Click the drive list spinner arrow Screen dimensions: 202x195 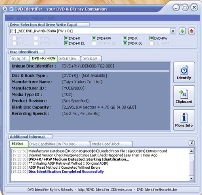[x=173, y=31]
